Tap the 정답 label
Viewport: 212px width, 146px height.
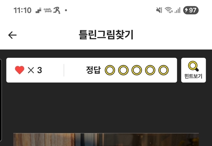coord(93,70)
